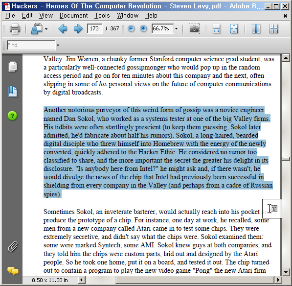Open the zoom level dropdown arrow
Viewport: 292px width, 286px height.
point(176,29)
